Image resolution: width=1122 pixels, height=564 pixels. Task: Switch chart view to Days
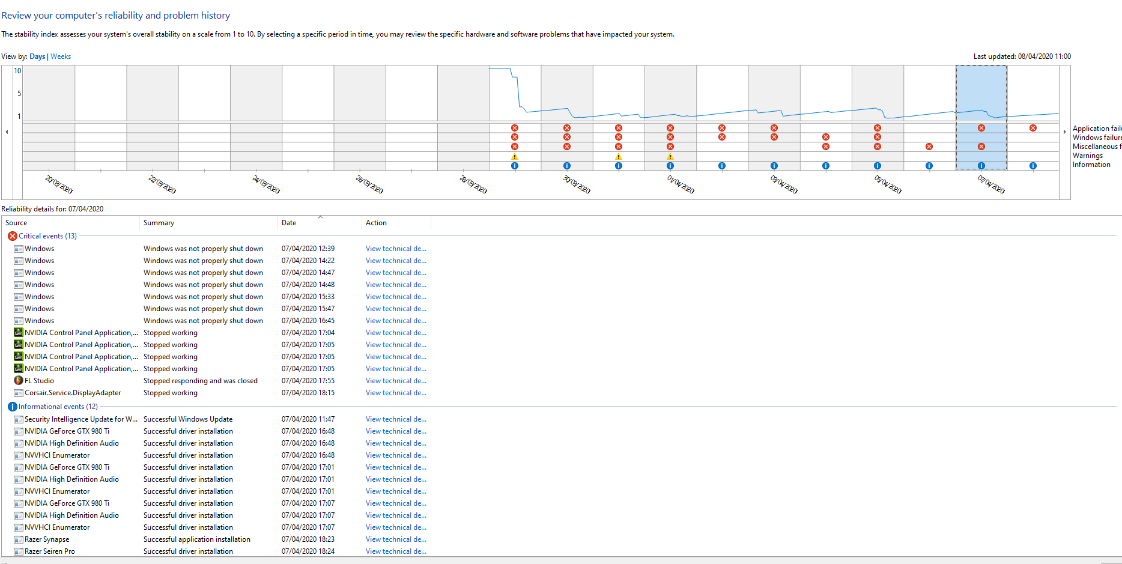(37, 56)
